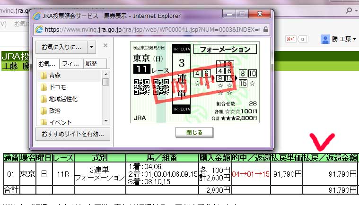359x205 pixels.
Task: Click the 馬／組番 column header
Action: 162,158
